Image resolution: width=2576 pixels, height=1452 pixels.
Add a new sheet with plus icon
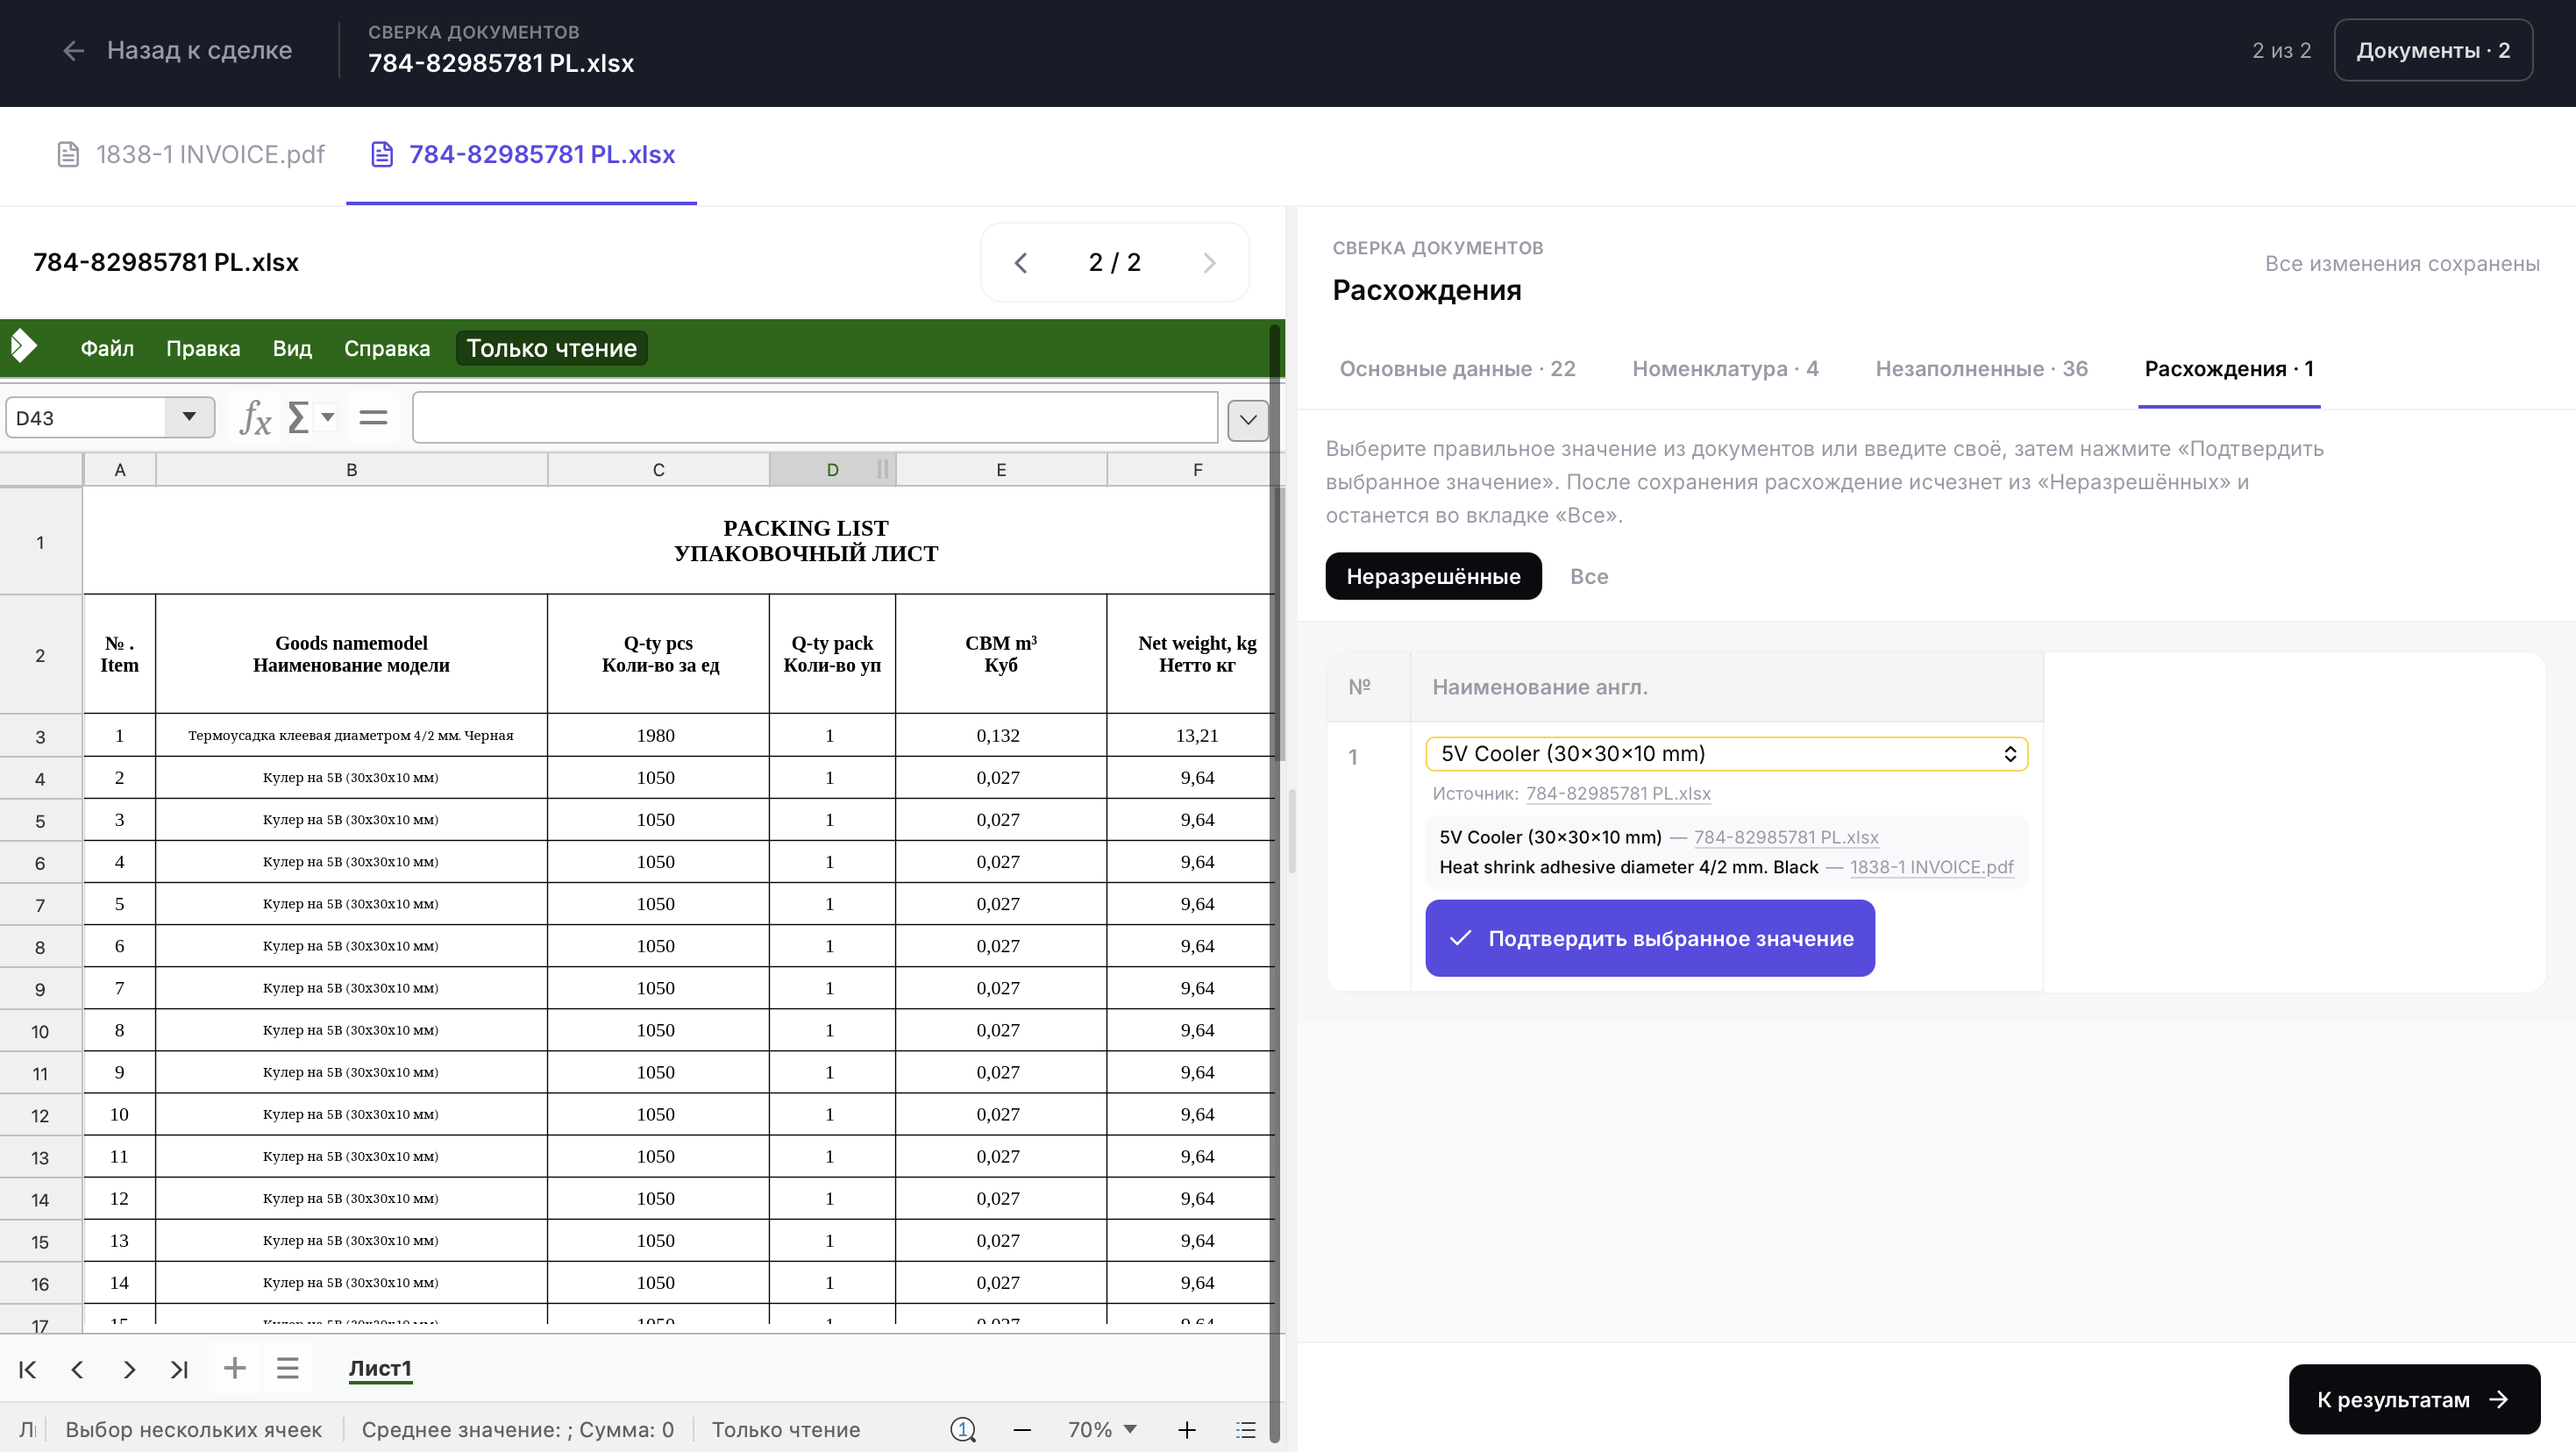[x=235, y=1367]
